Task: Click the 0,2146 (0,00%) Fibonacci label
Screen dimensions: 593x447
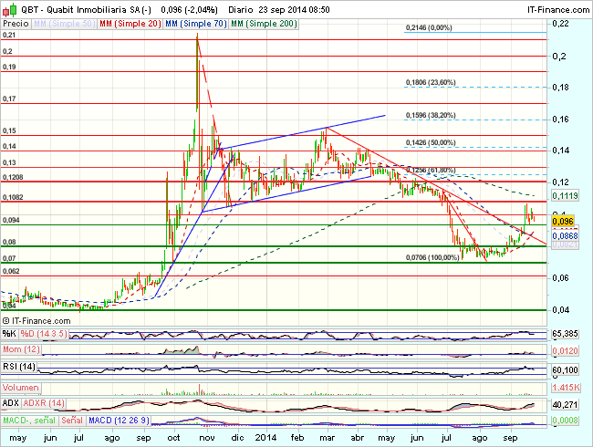Action: (x=429, y=27)
